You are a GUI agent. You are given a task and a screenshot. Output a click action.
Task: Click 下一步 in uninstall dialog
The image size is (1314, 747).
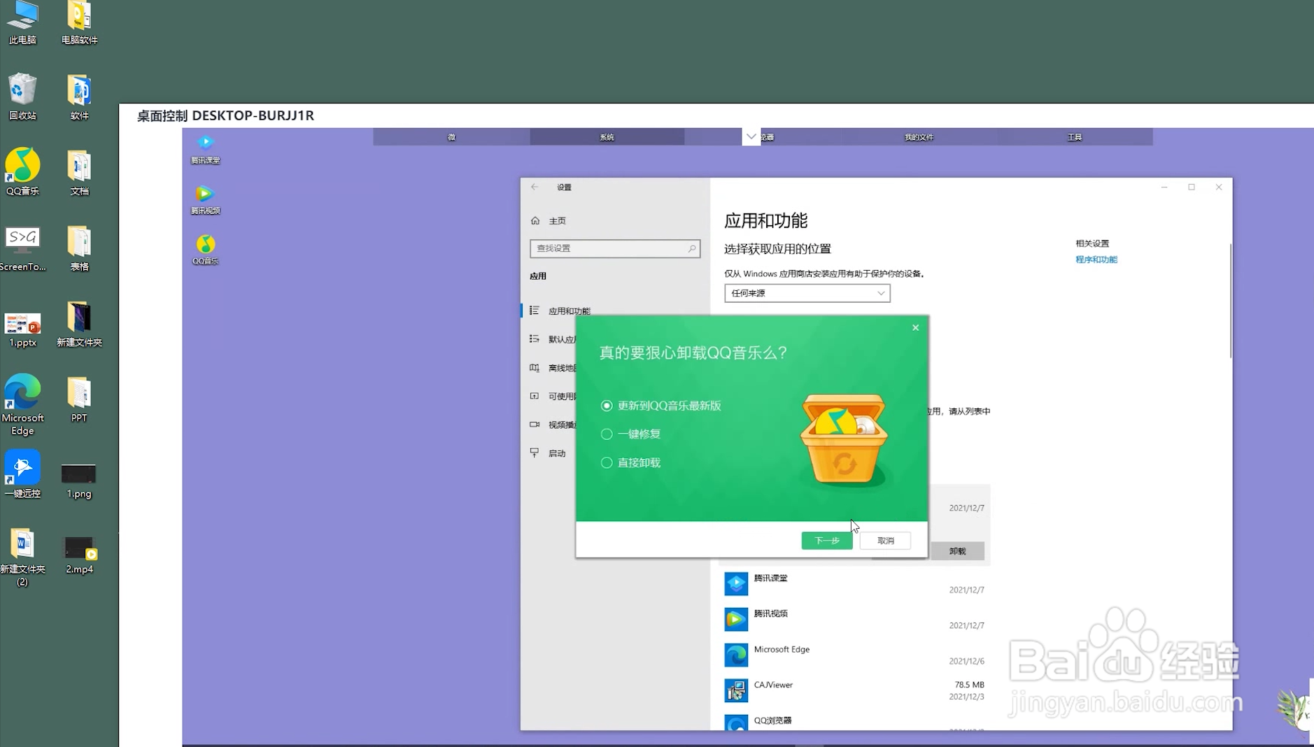coord(826,541)
